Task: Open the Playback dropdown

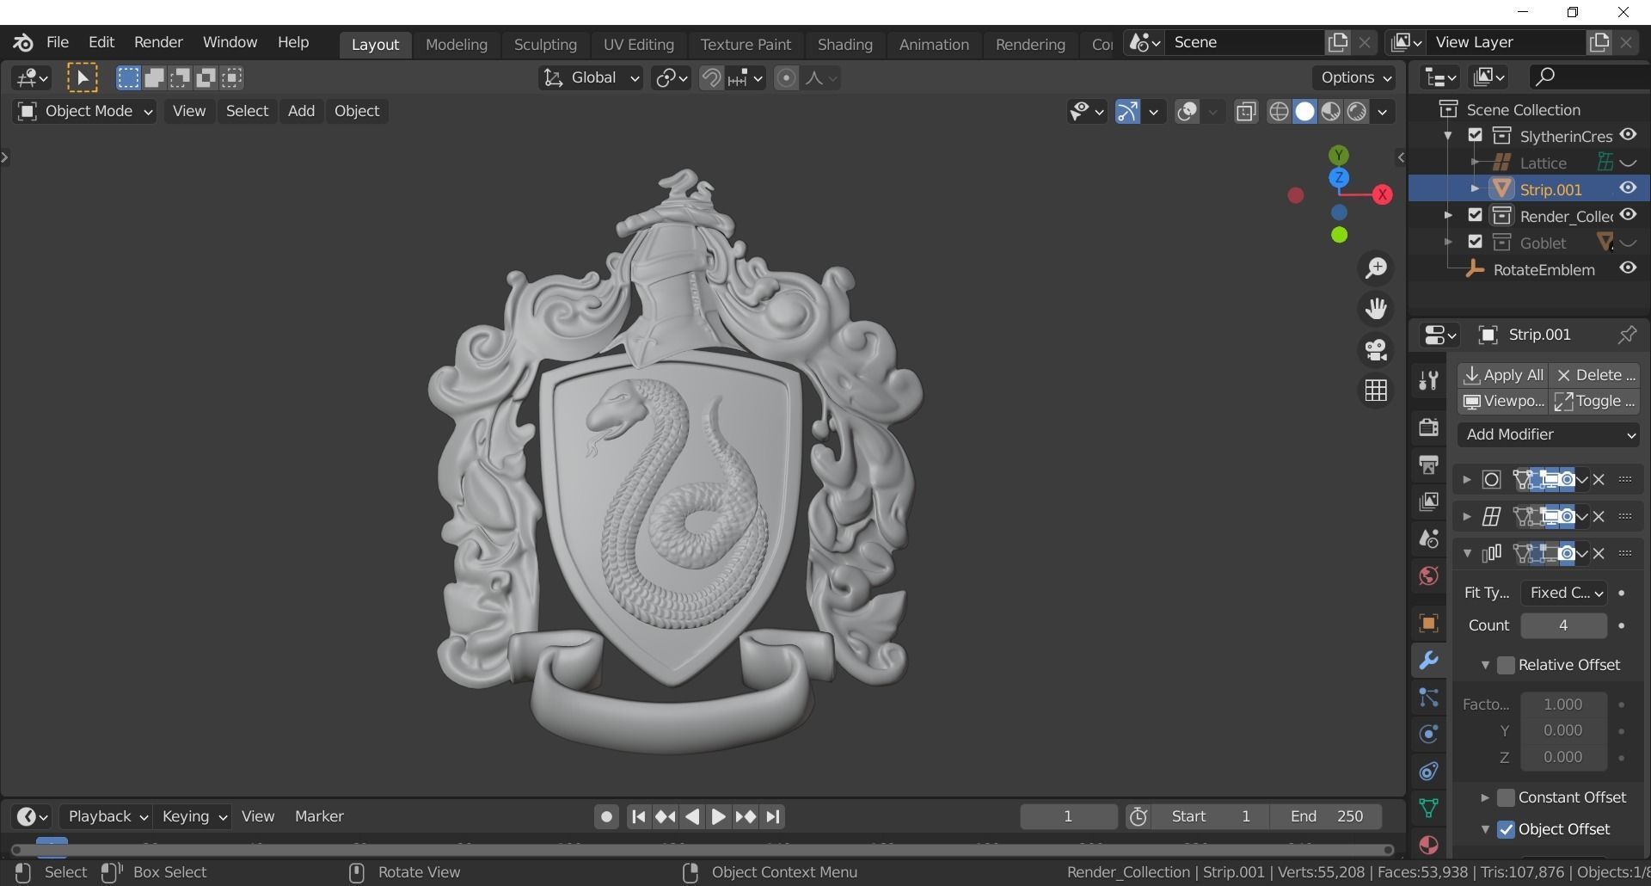Action: click(x=107, y=816)
